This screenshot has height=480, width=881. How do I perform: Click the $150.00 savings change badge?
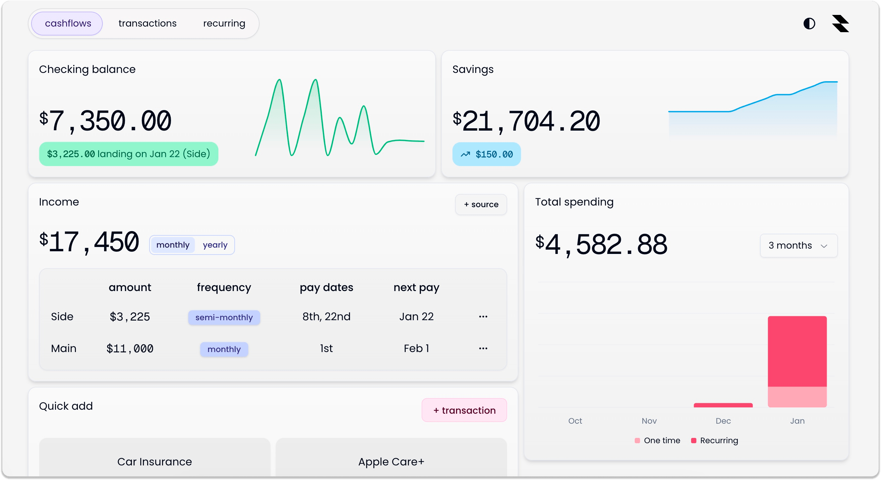[x=486, y=154]
